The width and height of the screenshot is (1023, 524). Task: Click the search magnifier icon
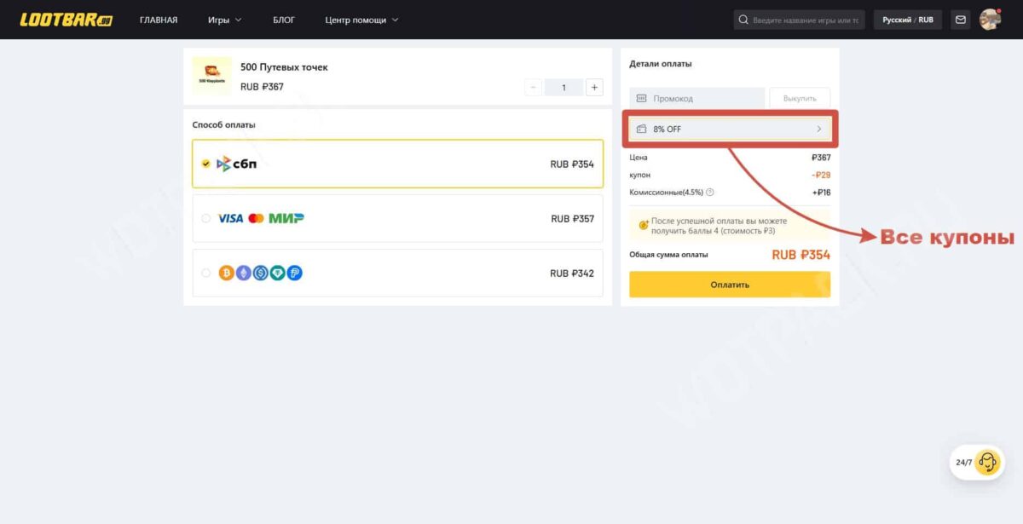[744, 20]
